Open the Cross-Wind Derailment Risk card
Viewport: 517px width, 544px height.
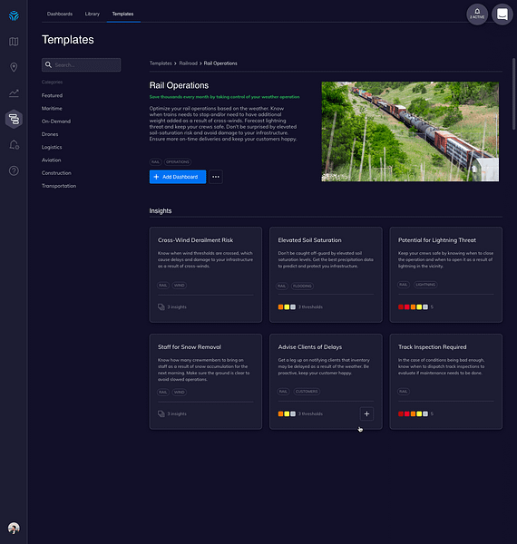pos(205,275)
